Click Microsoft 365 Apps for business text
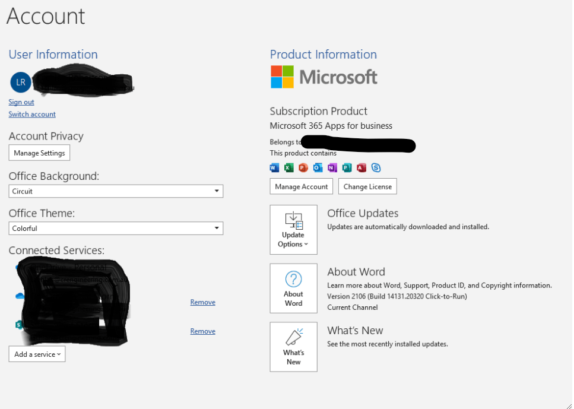Screen dimensions: 574x409 tap(331, 126)
